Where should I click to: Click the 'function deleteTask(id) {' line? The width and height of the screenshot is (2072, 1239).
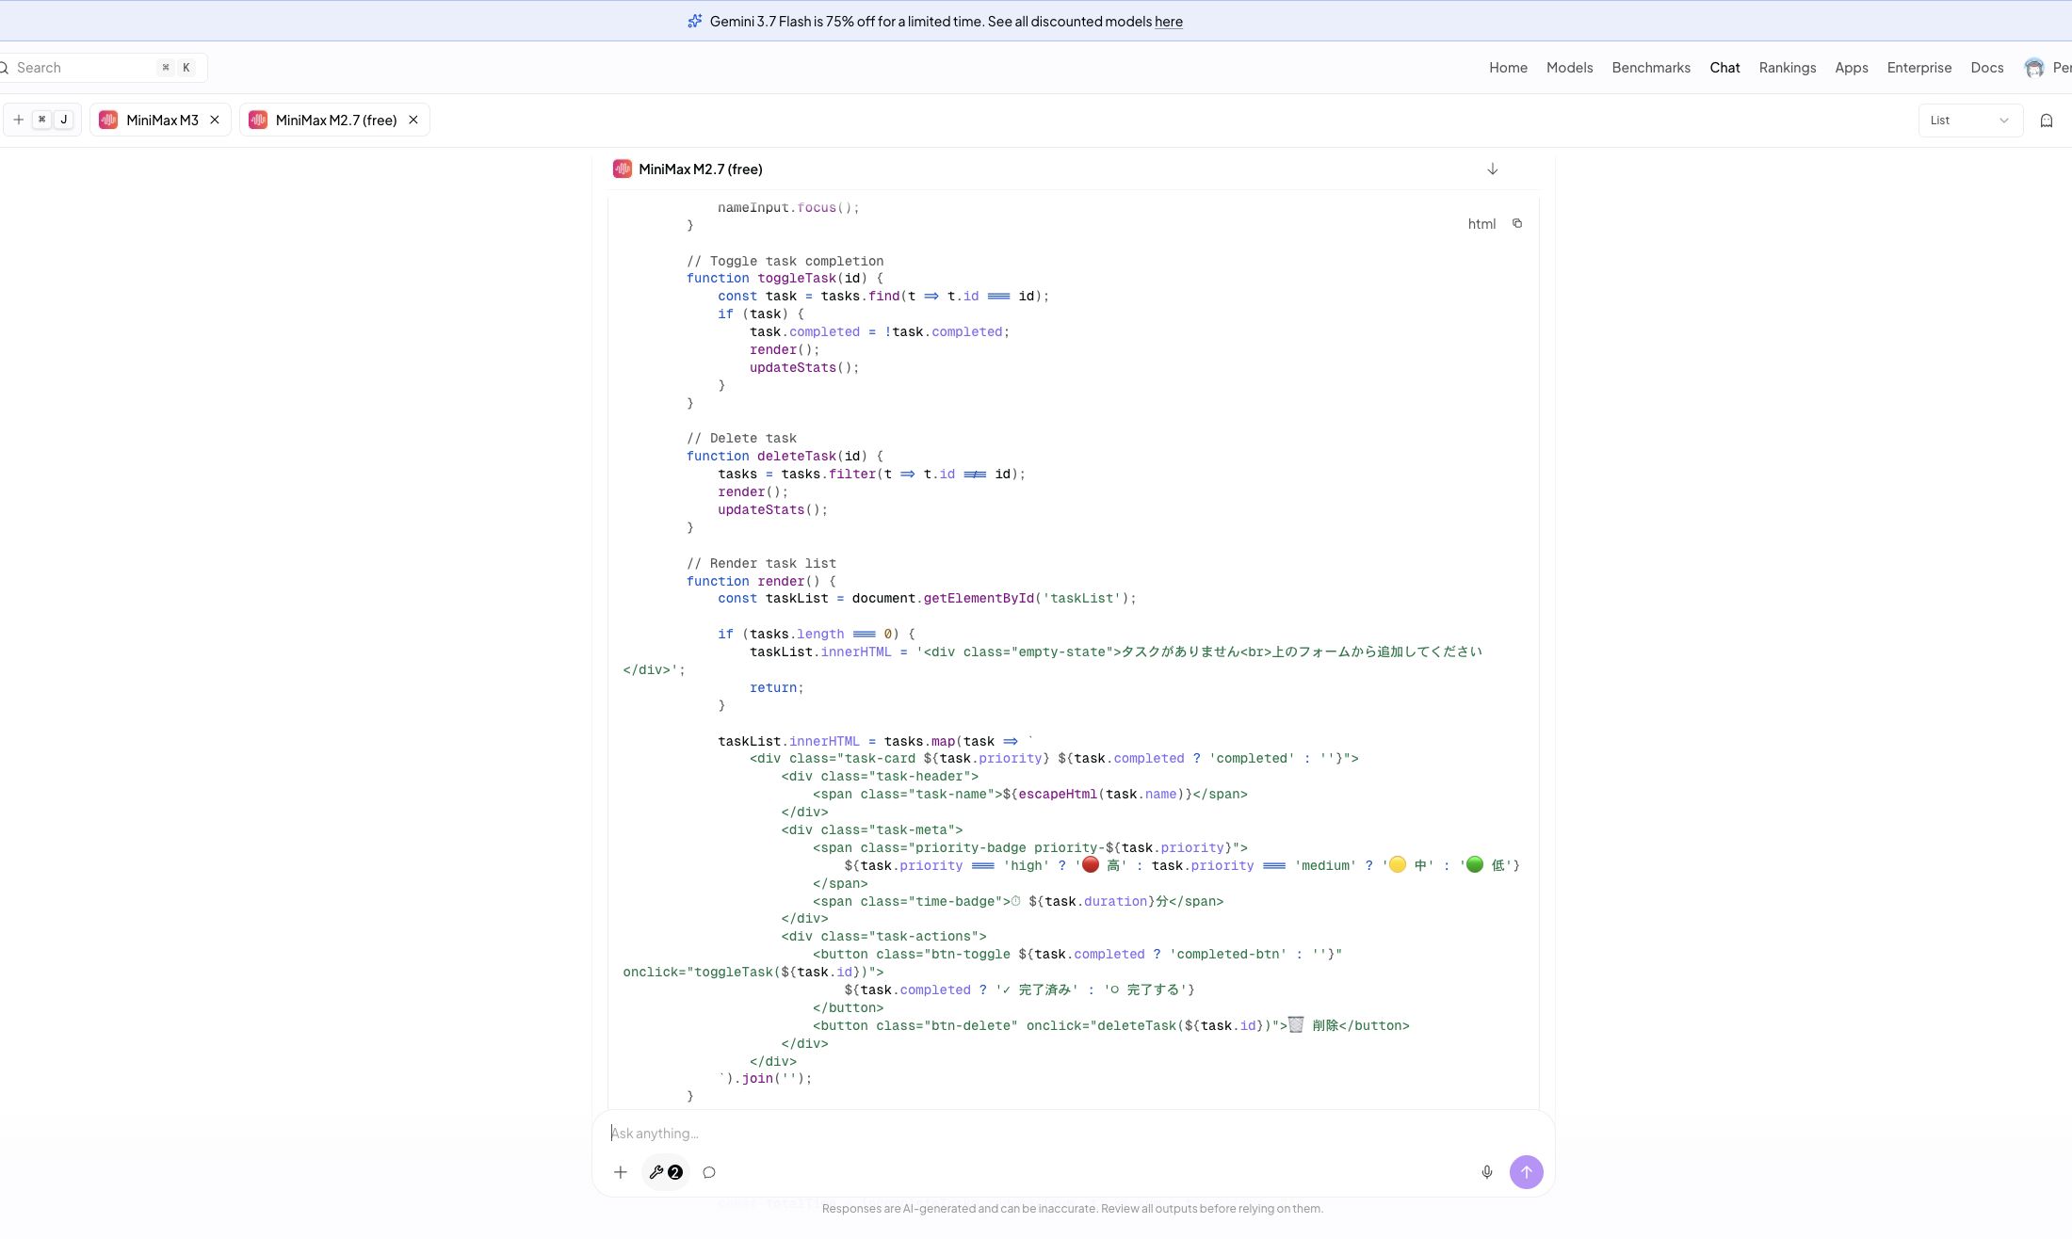click(x=785, y=456)
